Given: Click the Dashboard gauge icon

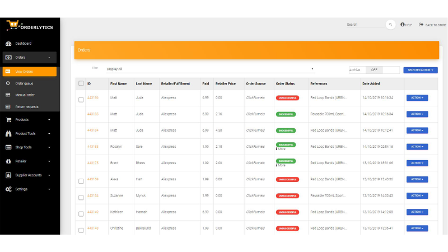Looking at the screenshot, I should 8,44.
